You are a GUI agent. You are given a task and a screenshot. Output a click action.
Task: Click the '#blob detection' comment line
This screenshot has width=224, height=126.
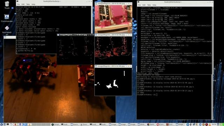click(148, 48)
